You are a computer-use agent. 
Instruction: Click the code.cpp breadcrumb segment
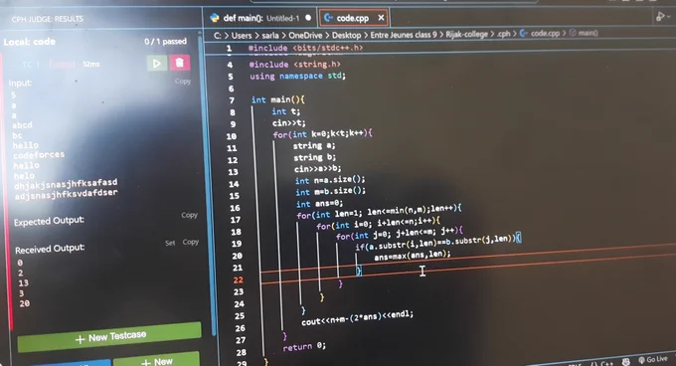545,33
